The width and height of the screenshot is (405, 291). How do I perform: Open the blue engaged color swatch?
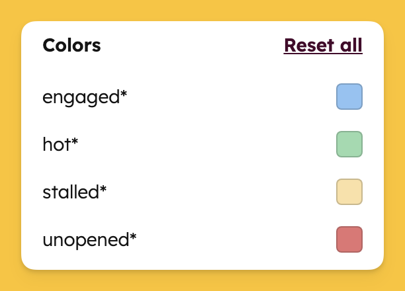tap(349, 97)
